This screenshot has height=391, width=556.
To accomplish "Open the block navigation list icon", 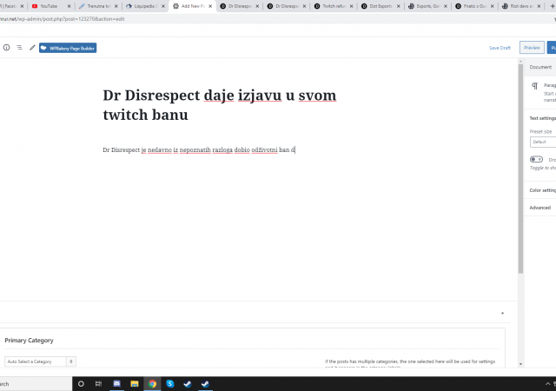I will pyautogui.click(x=19, y=48).
